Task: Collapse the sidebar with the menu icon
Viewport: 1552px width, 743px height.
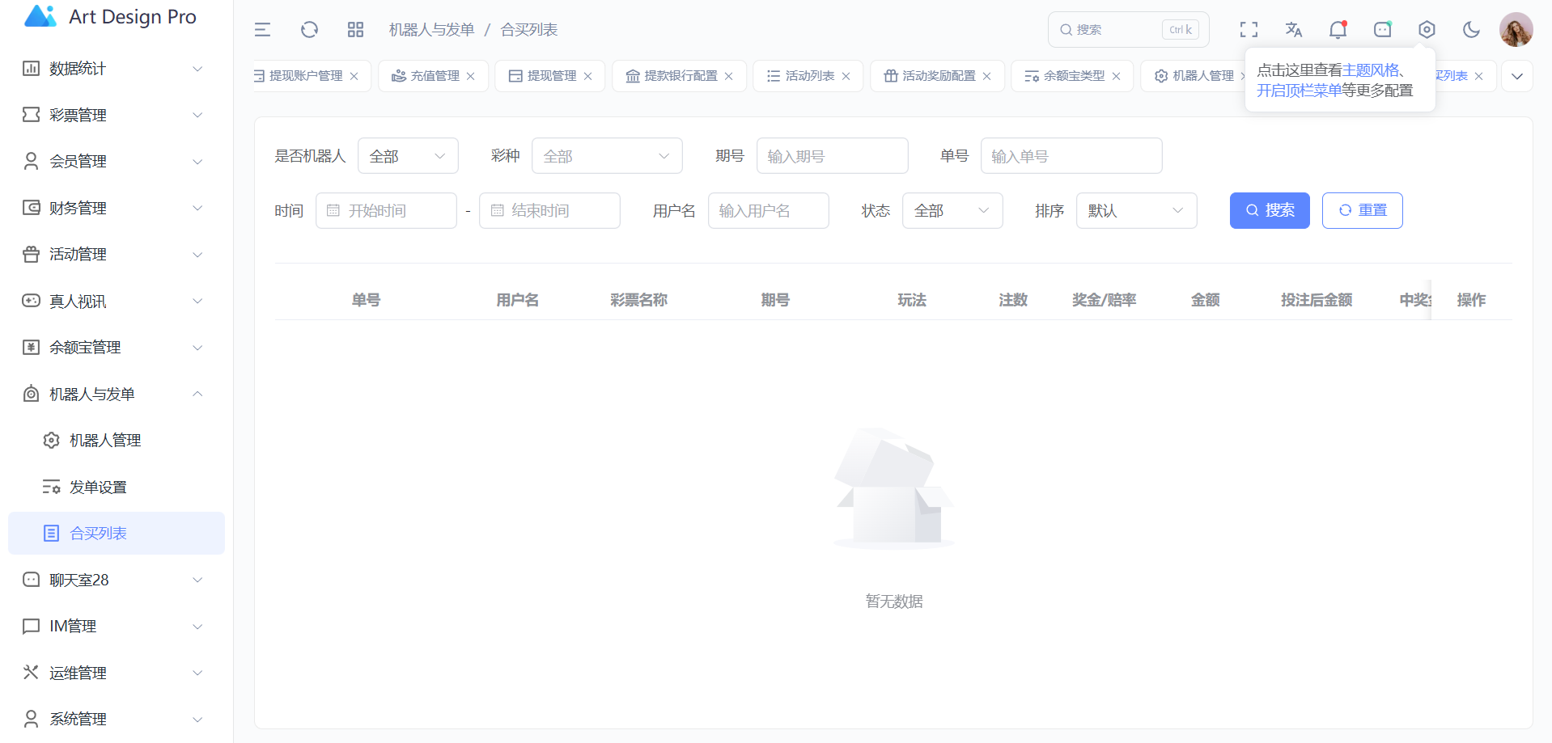Action: point(262,30)
